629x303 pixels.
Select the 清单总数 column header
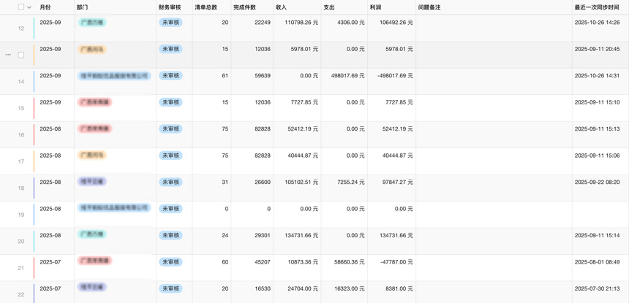[206, 7]
